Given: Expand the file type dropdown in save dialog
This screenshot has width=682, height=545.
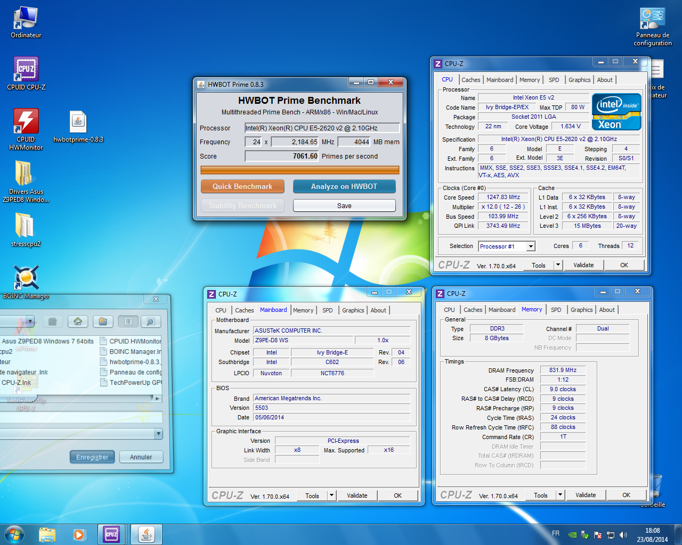Looking at the screenshot, I should 158,434.
